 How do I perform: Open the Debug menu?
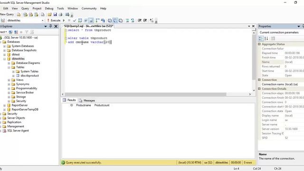(49, 9)
